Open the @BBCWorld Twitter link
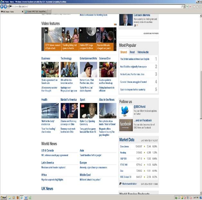 (x=139, y=107)
